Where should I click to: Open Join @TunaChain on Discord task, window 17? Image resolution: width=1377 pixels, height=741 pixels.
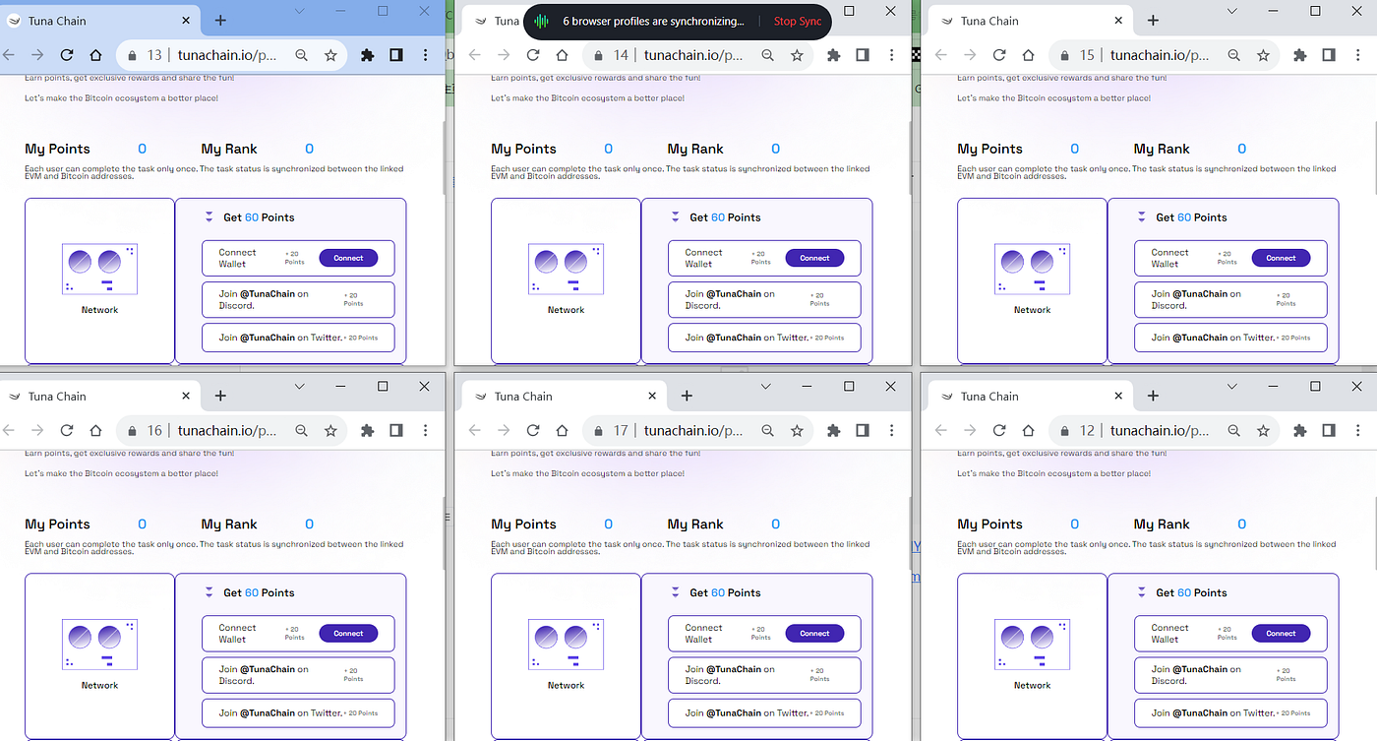764,675
